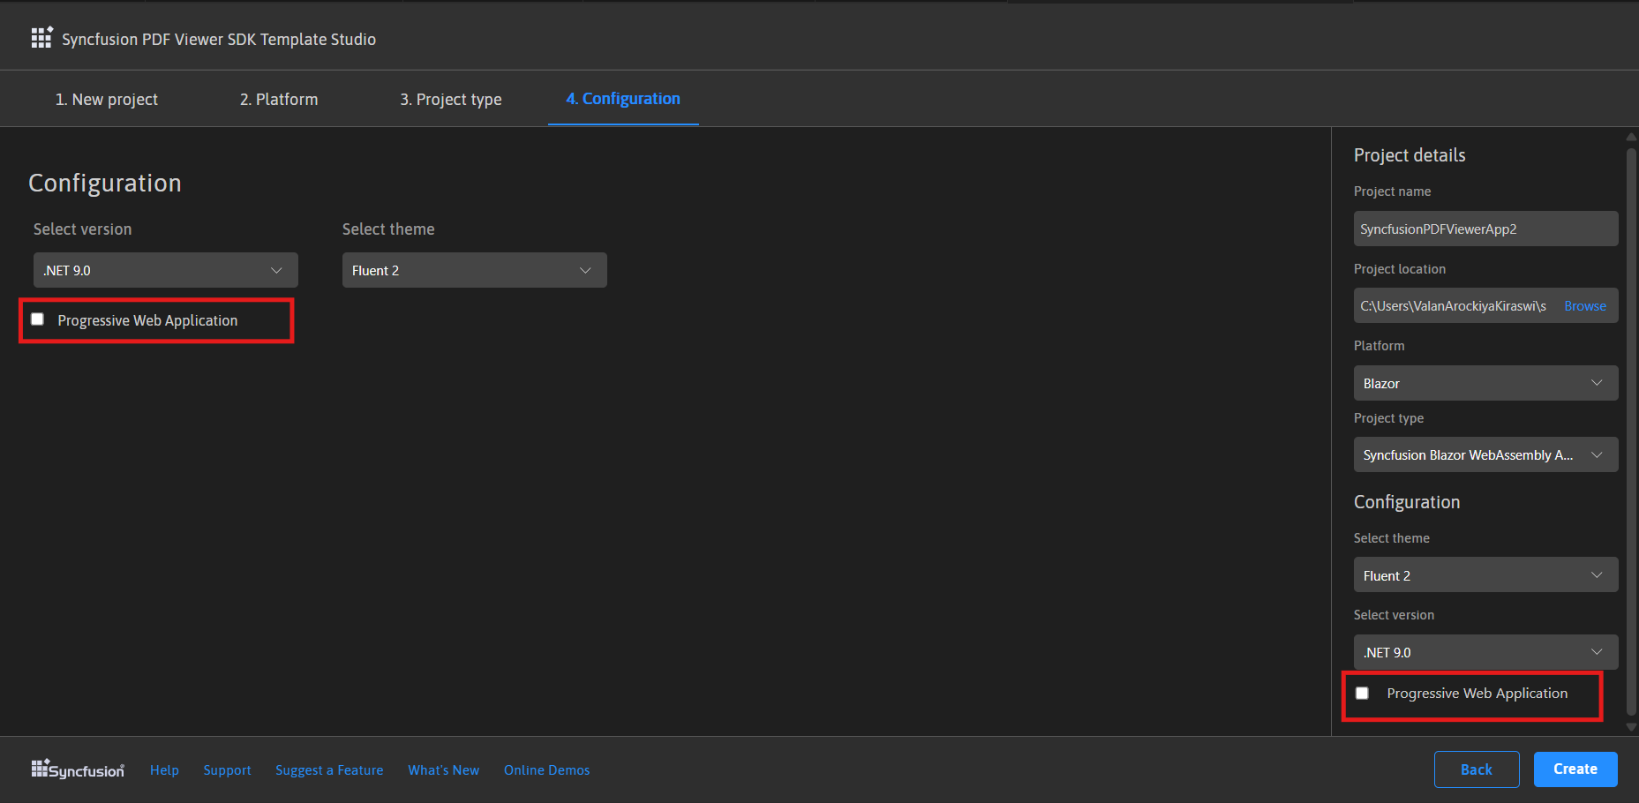
Task: Click the Create button
Action: click(x=1575, y=769)
